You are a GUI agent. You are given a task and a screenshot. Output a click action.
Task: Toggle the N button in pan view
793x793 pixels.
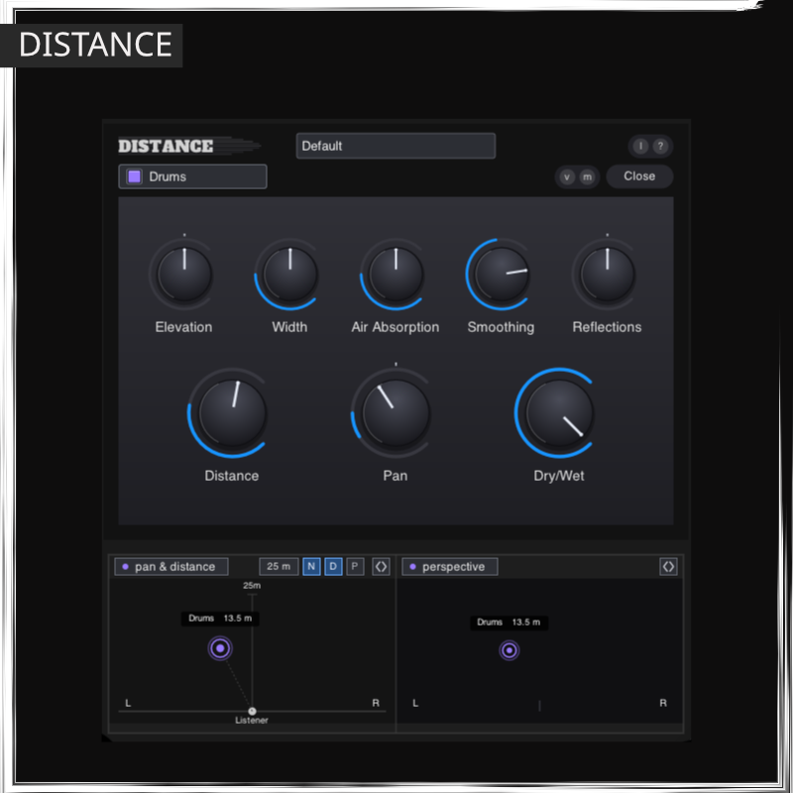[311, 566]
